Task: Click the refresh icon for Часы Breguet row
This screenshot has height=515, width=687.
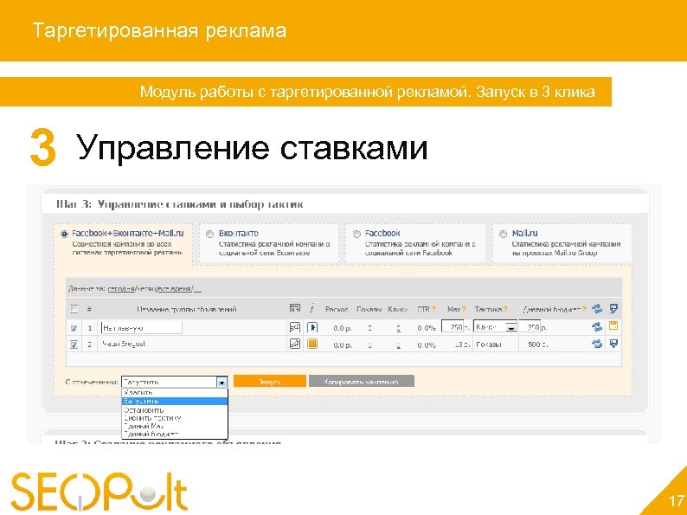Action: [597, 344]
